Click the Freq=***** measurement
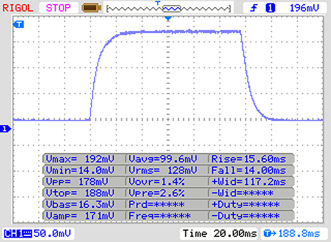Image resolution: width=331 pixels, height=242 pixels. [x=159, y=216]
